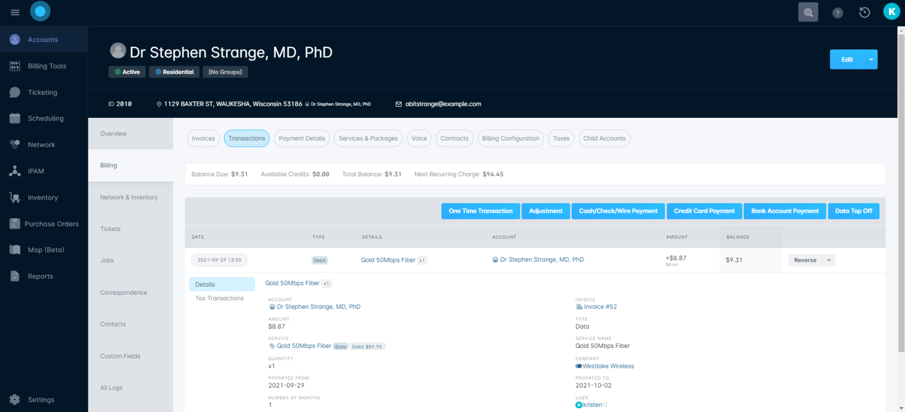Select the Billing section
Screen dimensions: 905x412
[131, 165]
